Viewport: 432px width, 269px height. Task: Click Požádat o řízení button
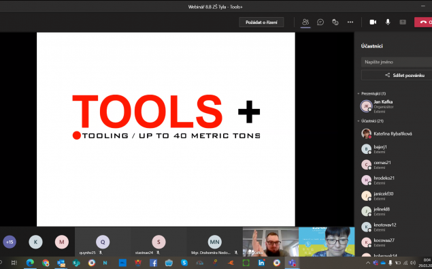tap(261, 22)
